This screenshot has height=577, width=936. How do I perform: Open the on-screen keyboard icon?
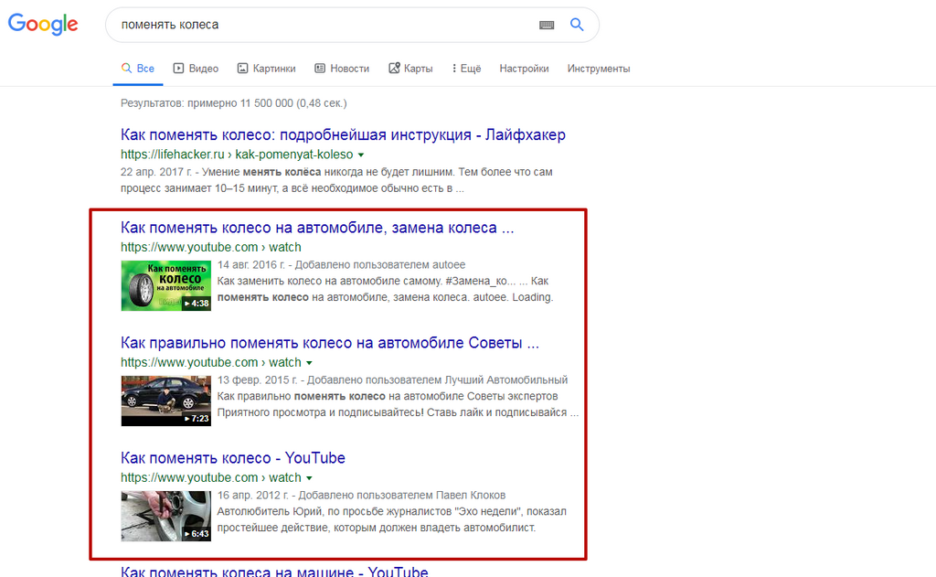point(547,25)
